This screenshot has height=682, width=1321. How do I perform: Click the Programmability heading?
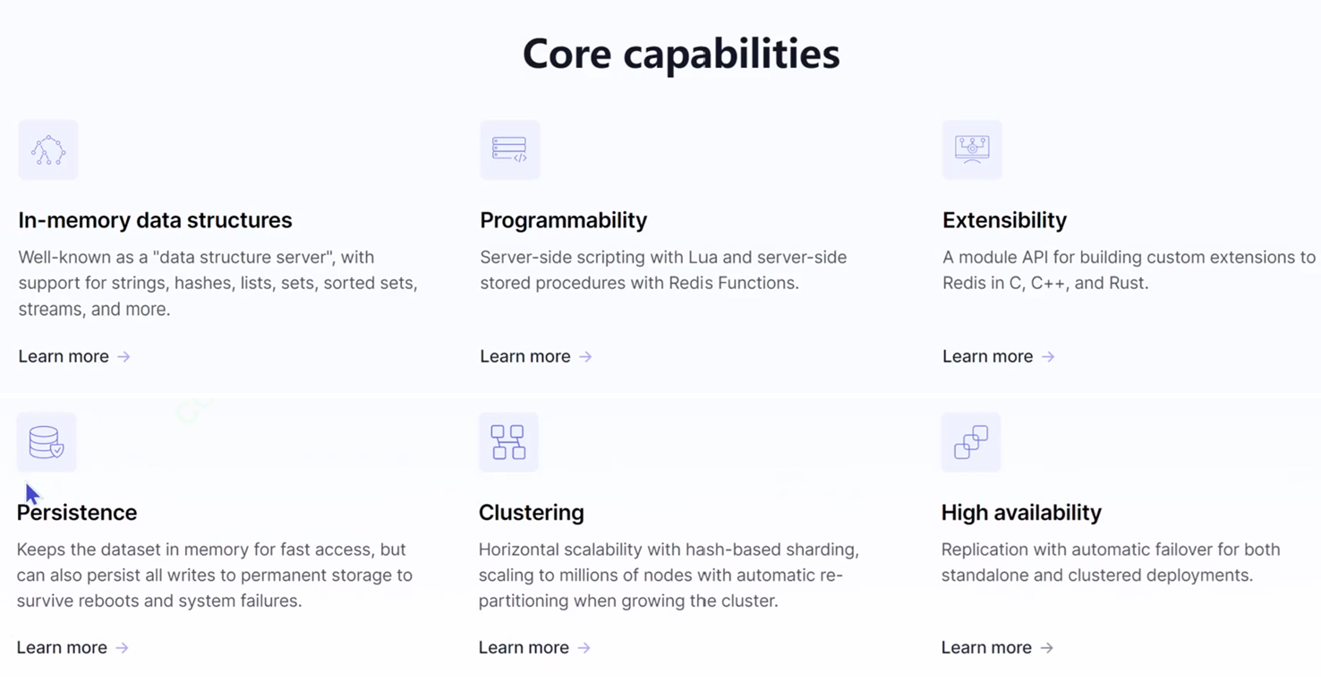click(x=564, y=220)
